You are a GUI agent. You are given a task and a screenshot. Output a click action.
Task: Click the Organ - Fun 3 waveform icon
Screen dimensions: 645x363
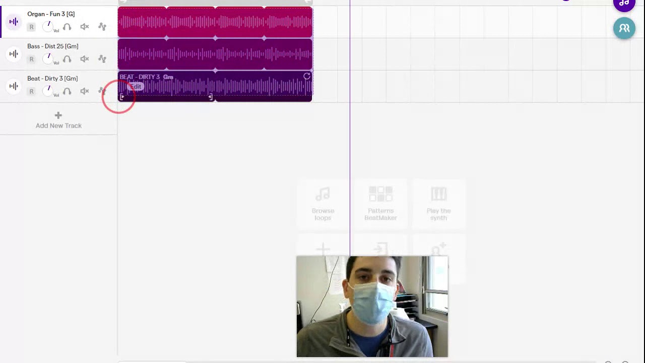pos(14,22)
